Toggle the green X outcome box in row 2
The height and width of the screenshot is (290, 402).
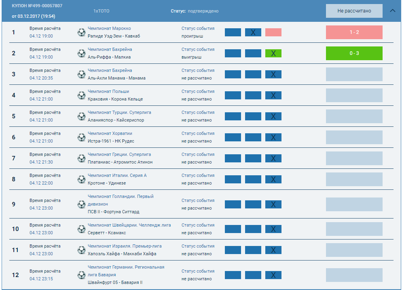click(273, 53)
